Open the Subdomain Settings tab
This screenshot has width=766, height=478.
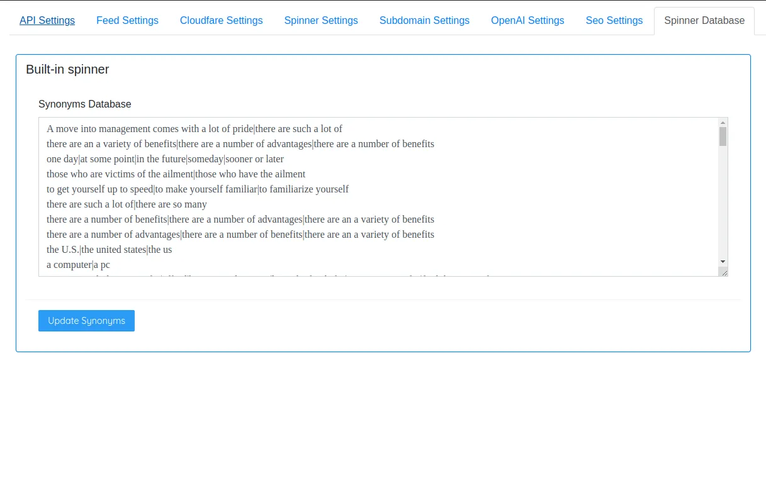[424, 20]
